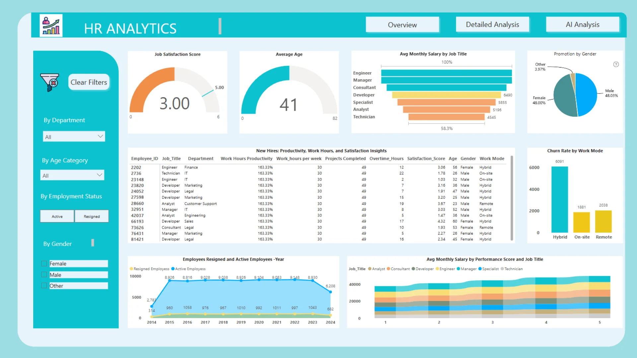Expand the By Department dropdown
This screenshot has height=358, width=637.
[x=74, y=137]
